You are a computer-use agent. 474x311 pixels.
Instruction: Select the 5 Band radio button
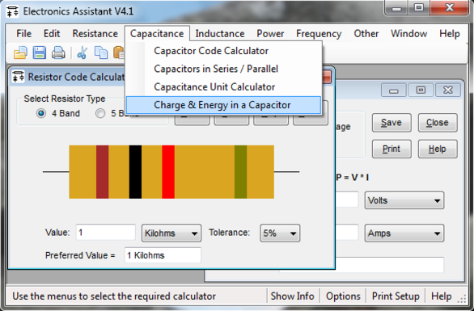tap(100, 114)
